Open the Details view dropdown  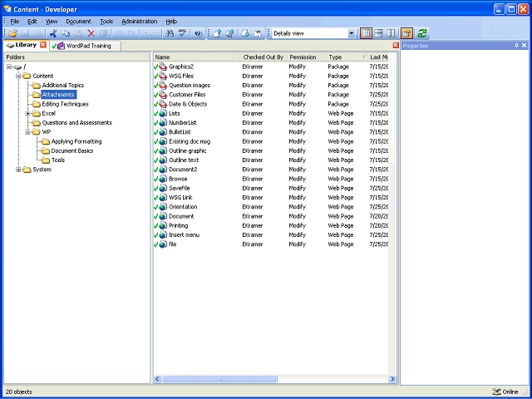point(352,33)
